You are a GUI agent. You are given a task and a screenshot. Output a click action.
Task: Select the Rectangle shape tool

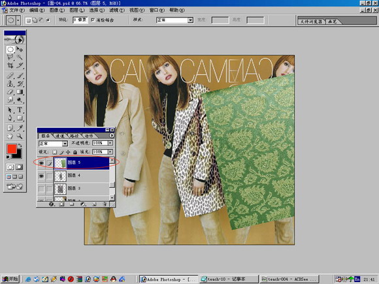coord(20,118)
